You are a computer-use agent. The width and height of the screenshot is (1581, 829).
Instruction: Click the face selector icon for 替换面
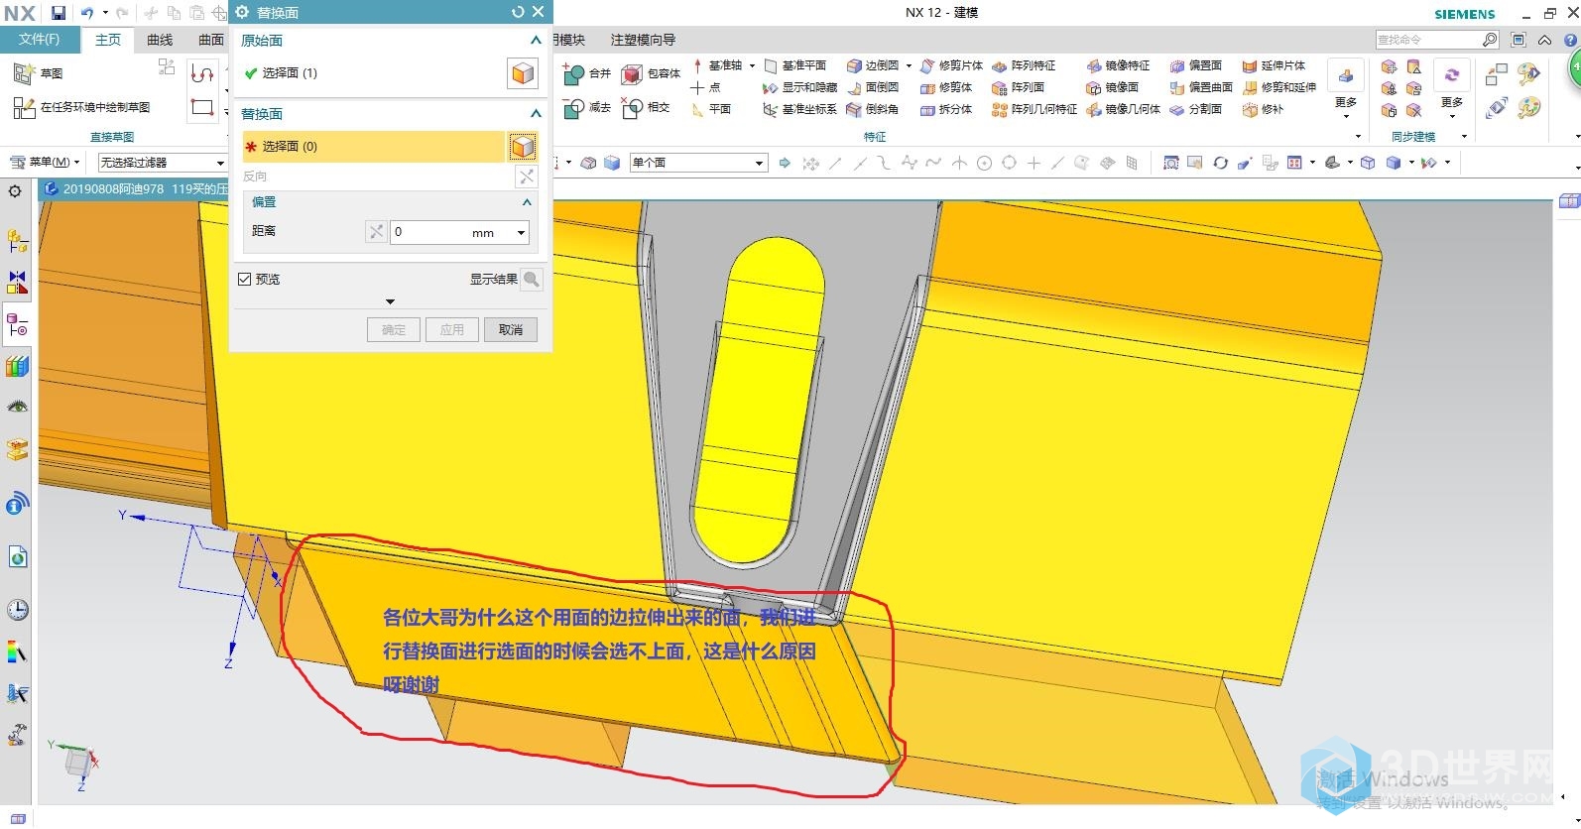pos(523,147)
